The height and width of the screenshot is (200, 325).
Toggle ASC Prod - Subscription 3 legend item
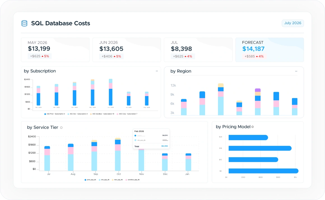point(55,114)
